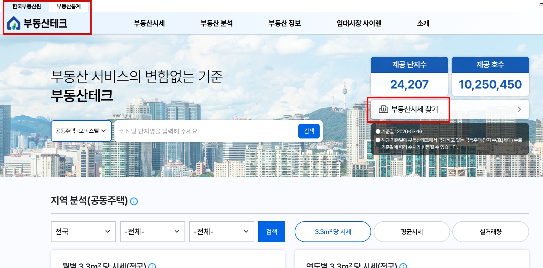Open the 공동주택+오피스텔 property type dropdown
Screen dimensions: 543x268
[x=81, y=131]
